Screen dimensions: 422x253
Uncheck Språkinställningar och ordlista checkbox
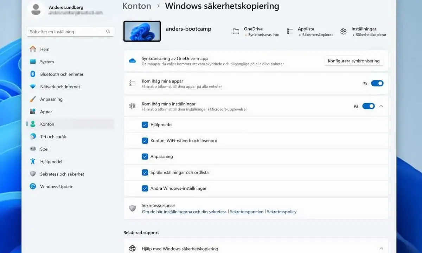[145, 173]
